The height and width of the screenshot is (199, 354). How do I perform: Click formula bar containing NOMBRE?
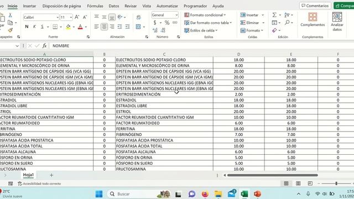[202, 46]
